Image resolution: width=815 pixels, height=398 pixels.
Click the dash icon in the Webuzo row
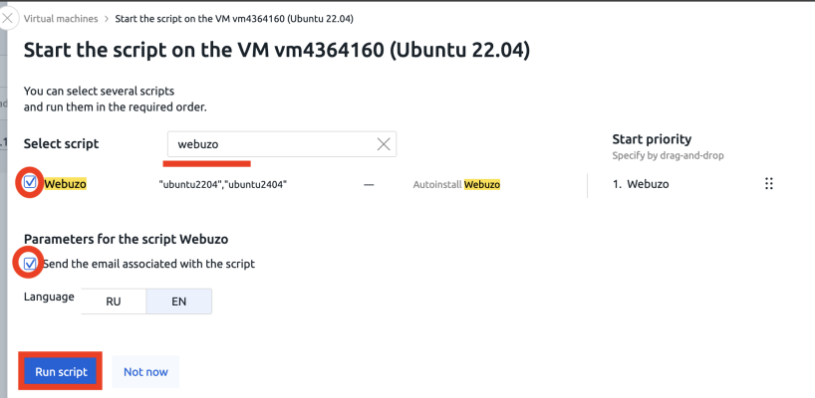pos(369,184)
